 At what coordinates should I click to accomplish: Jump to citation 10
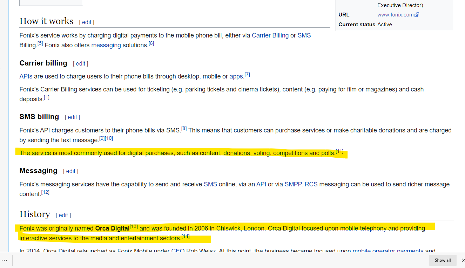coord(109,139)
